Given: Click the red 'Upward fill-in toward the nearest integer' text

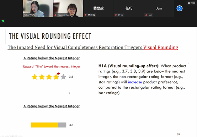Looking at the screenshot, I should pos(52,67).
